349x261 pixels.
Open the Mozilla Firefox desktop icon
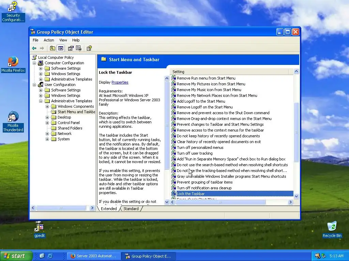pos(13,64)
